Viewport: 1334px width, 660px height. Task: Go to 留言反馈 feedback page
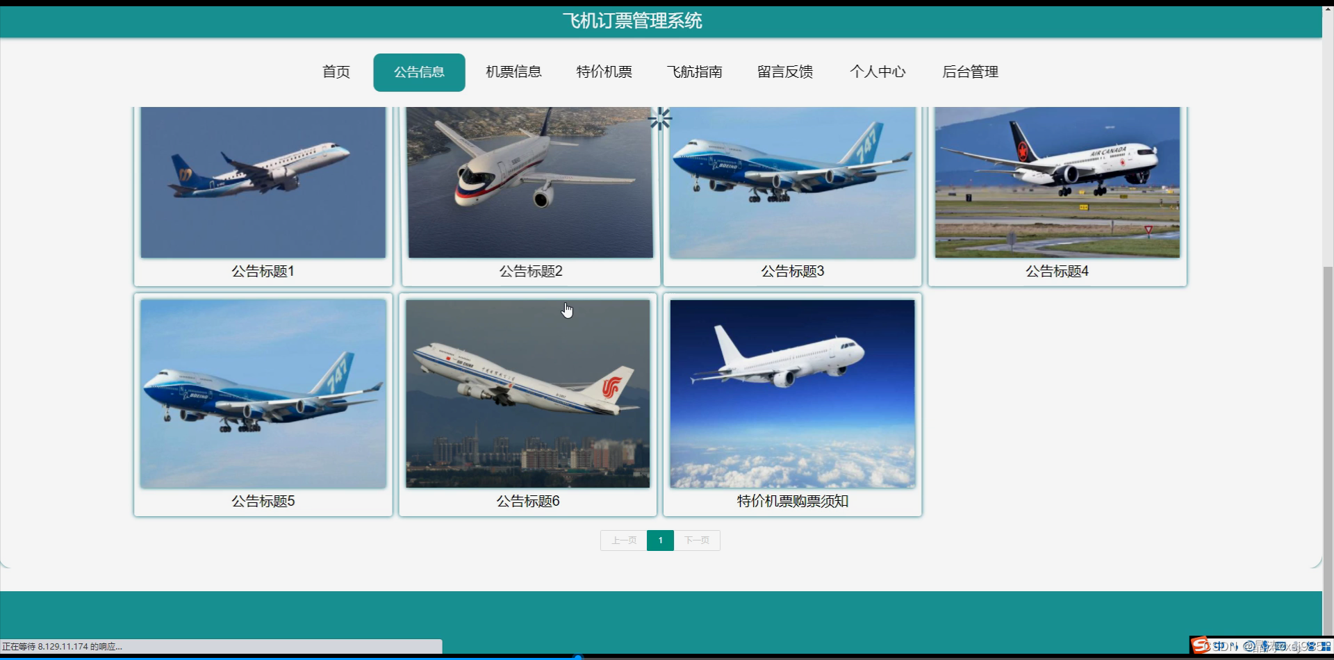784,72
